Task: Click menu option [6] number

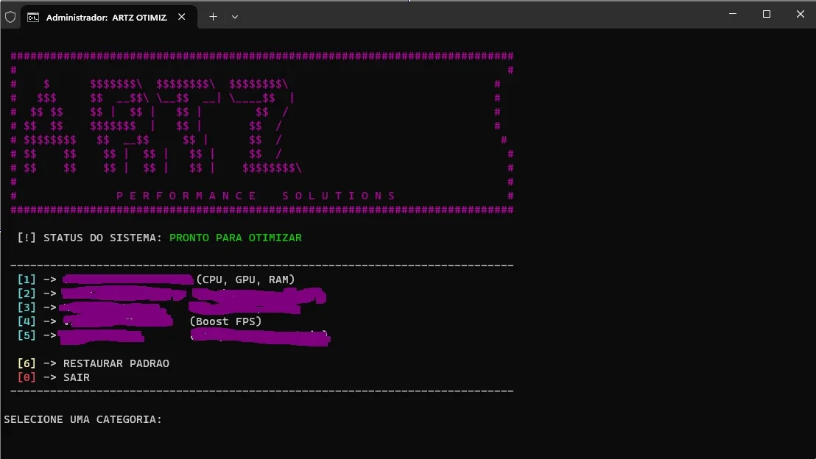Action: click(x=27, y=363)
